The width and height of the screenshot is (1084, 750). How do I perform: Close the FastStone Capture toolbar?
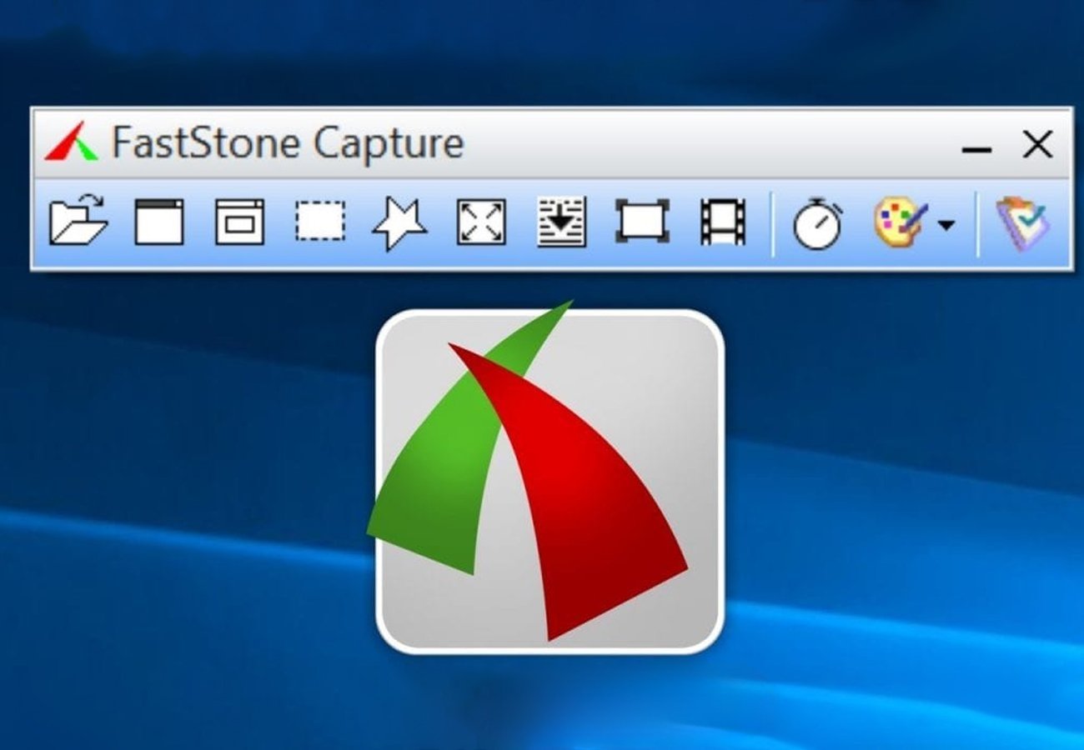pos(1037,144)
